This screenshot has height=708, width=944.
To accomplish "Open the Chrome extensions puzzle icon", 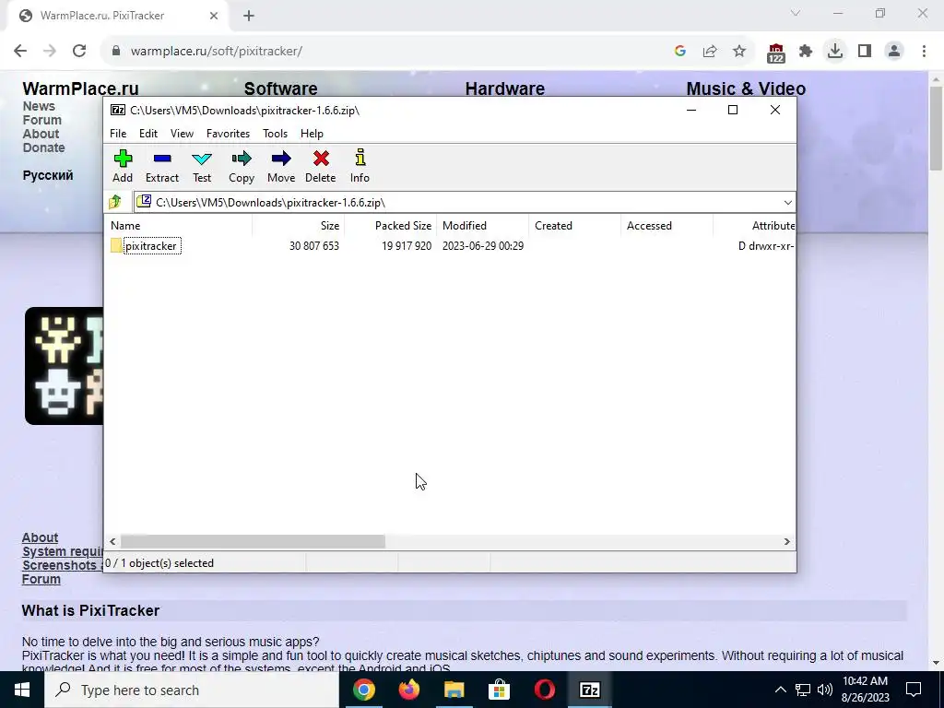I will pyautogui.click(x=806, y=52).
